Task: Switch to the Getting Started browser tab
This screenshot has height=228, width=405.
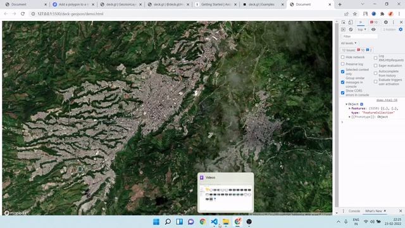Action: pos(216,4)
